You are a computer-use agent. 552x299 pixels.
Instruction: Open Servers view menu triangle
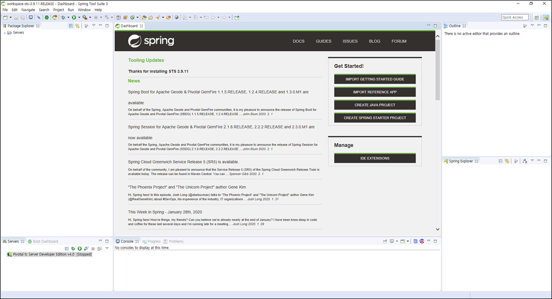[107, 248]
